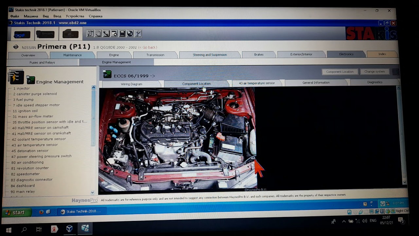Viewport: 419px width, 236px height.
Task: Switch to the Electronics tab
Action: tap(346, 54)
